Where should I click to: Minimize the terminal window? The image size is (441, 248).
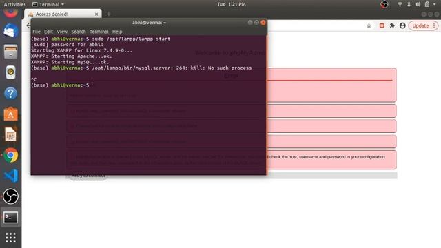tap(249, 23)
